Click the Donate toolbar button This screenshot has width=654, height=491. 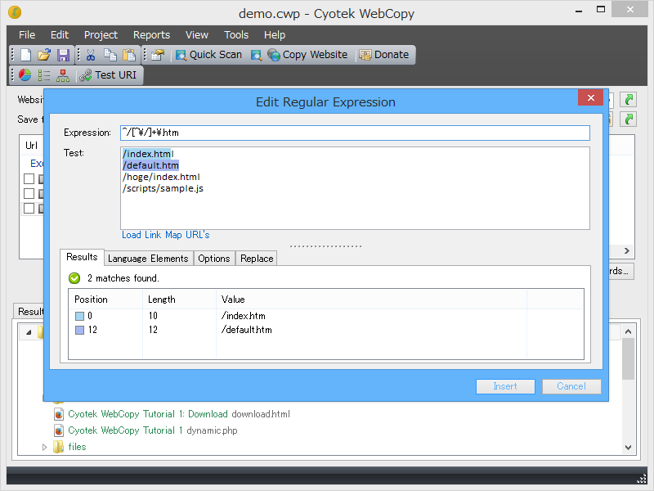click(x=384, y=55)
